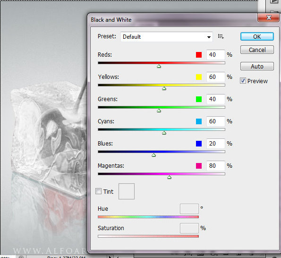Click the Reds slider handle
The image size is (281, 258).
click(x=159, y=66)
